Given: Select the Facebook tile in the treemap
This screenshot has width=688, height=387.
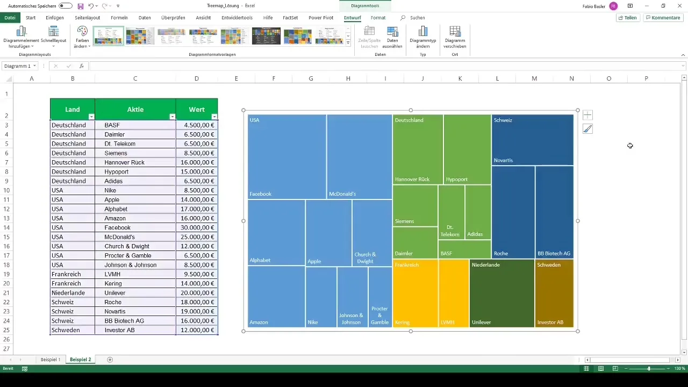Looking at the screenshot, I should pos(287,156).
